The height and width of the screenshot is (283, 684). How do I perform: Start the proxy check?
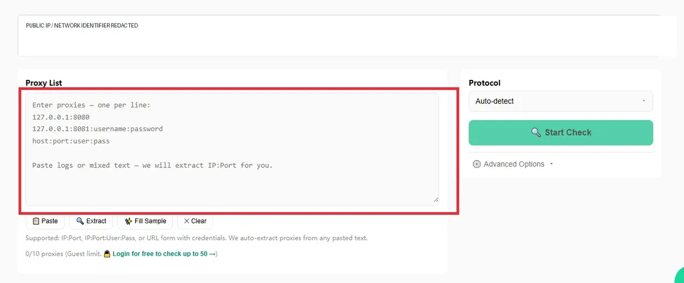pyautogui.click(x=561, y=133)
